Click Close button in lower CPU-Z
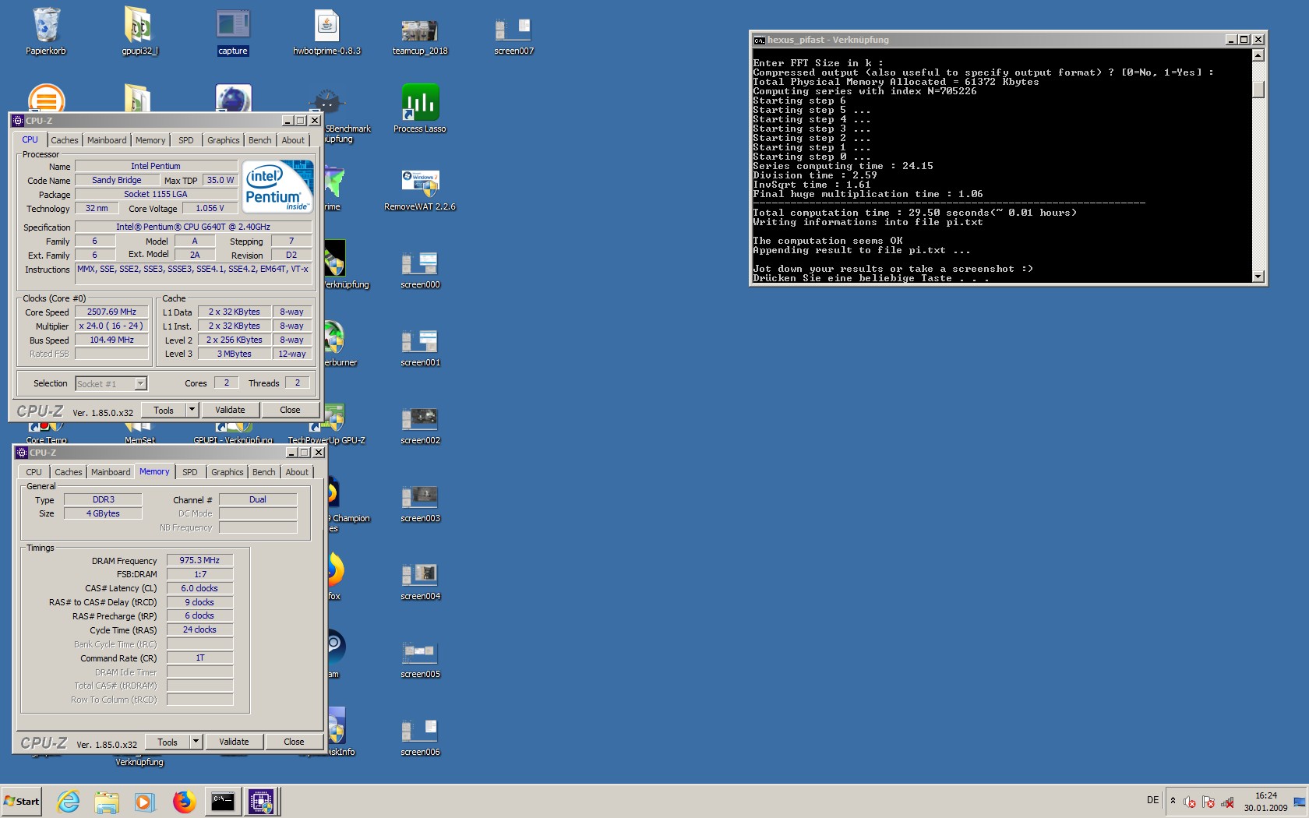Viewport: 1309px width, 818px height. tap(294, 742)
